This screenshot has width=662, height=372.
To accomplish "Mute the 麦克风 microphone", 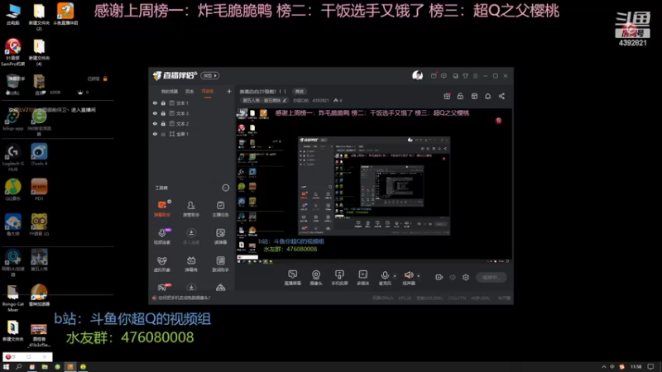I will (x=385, y=278).
